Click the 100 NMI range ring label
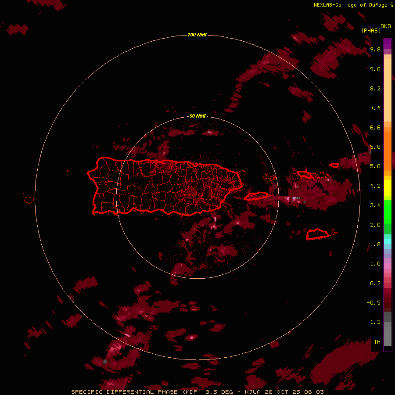 (x=197, y=35)
